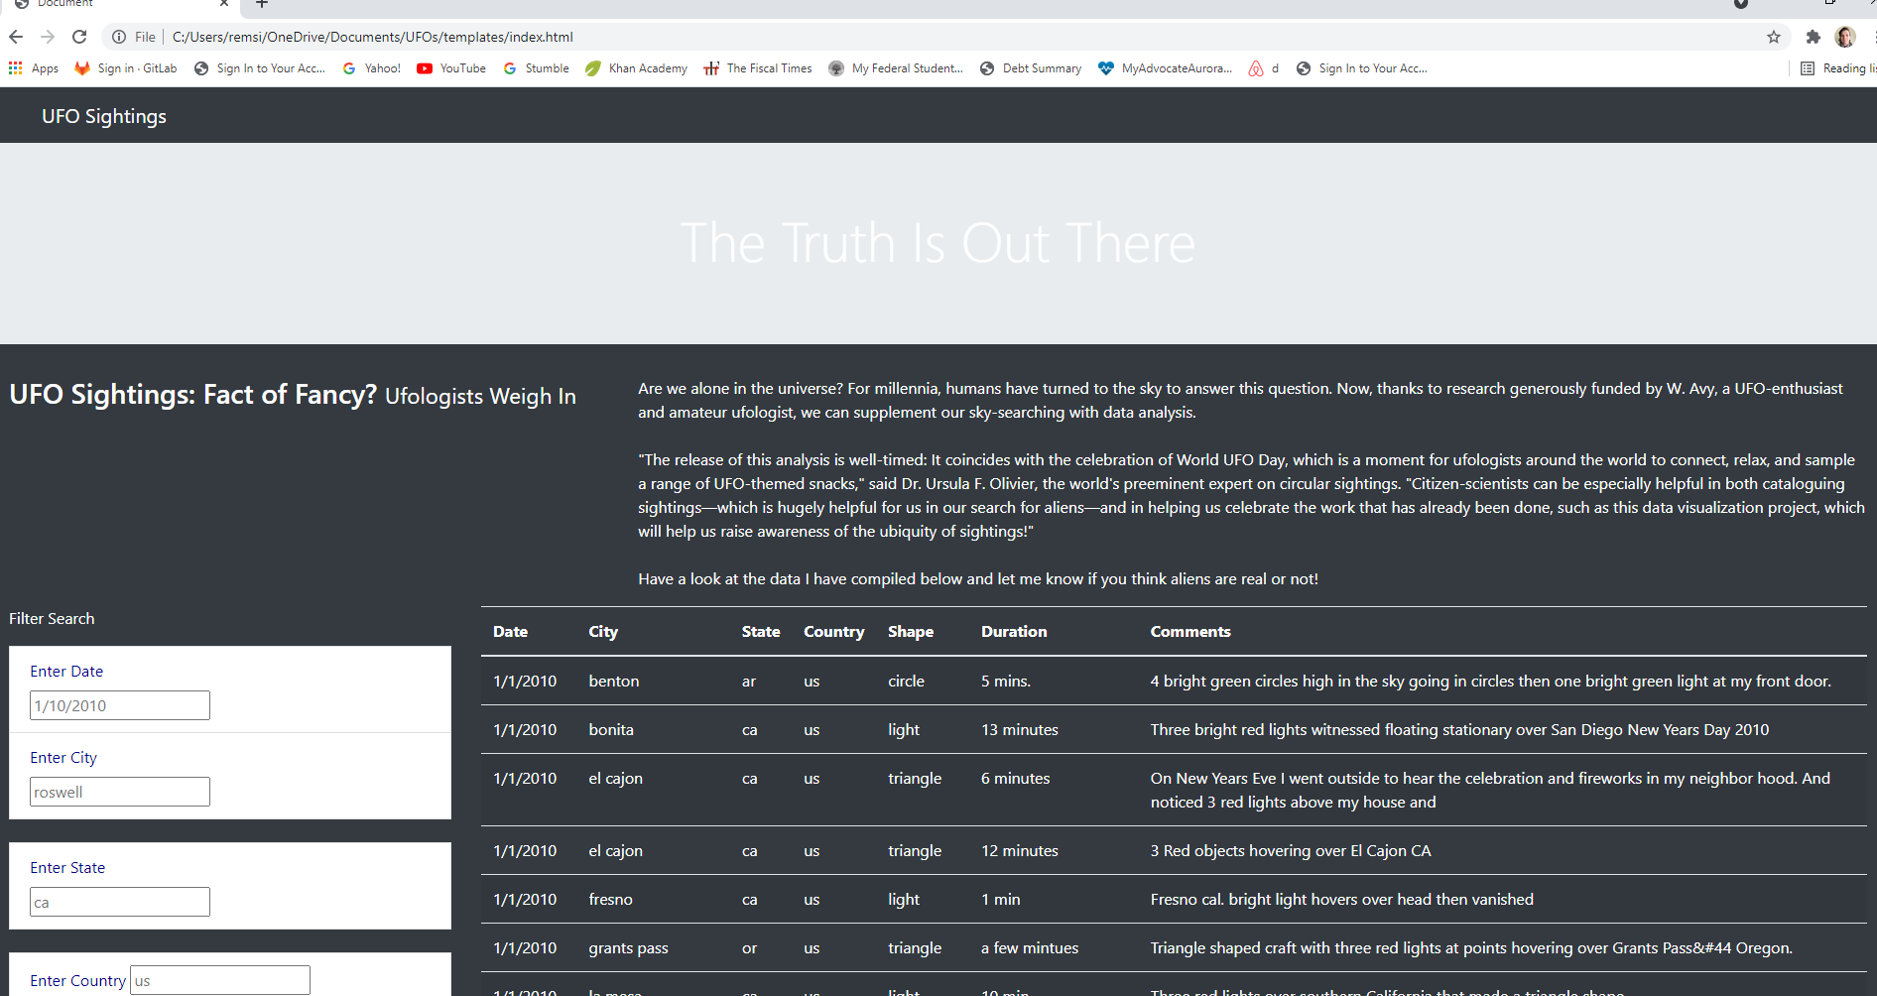
Task: Go back using the back arrow
Action: pyautogui.click(x=16, y=37)
